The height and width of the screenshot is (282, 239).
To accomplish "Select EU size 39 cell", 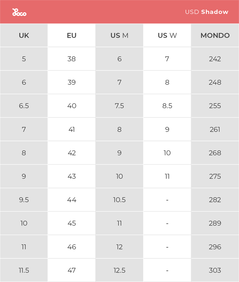I will coord(72,82).
